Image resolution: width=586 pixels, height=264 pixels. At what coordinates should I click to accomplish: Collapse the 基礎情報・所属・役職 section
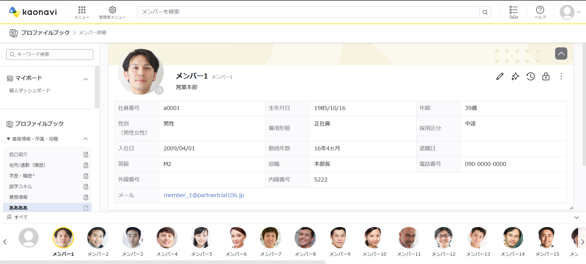(x=86, y=139)
